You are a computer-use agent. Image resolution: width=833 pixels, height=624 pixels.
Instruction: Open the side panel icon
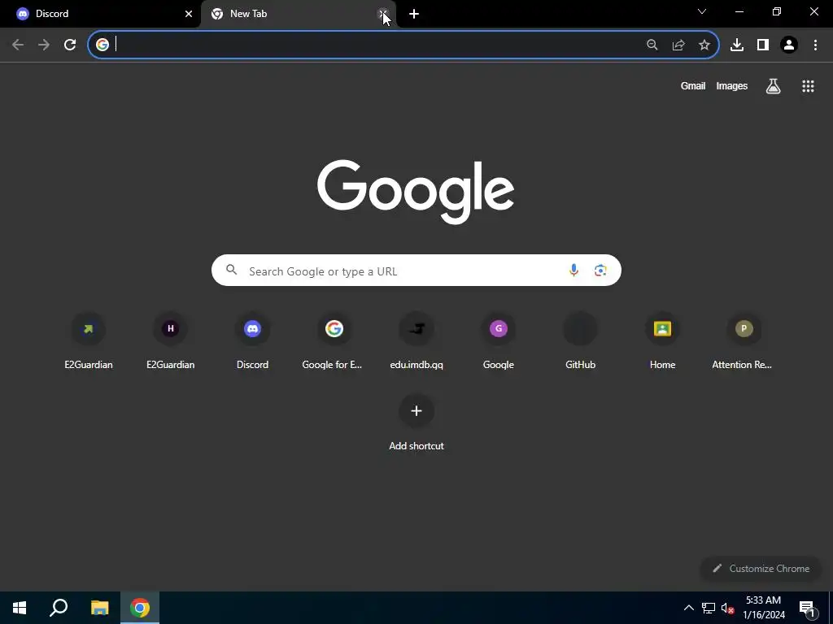[763, 45]
